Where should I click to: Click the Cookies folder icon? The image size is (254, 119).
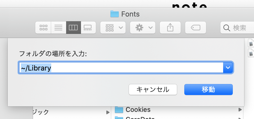119,110
